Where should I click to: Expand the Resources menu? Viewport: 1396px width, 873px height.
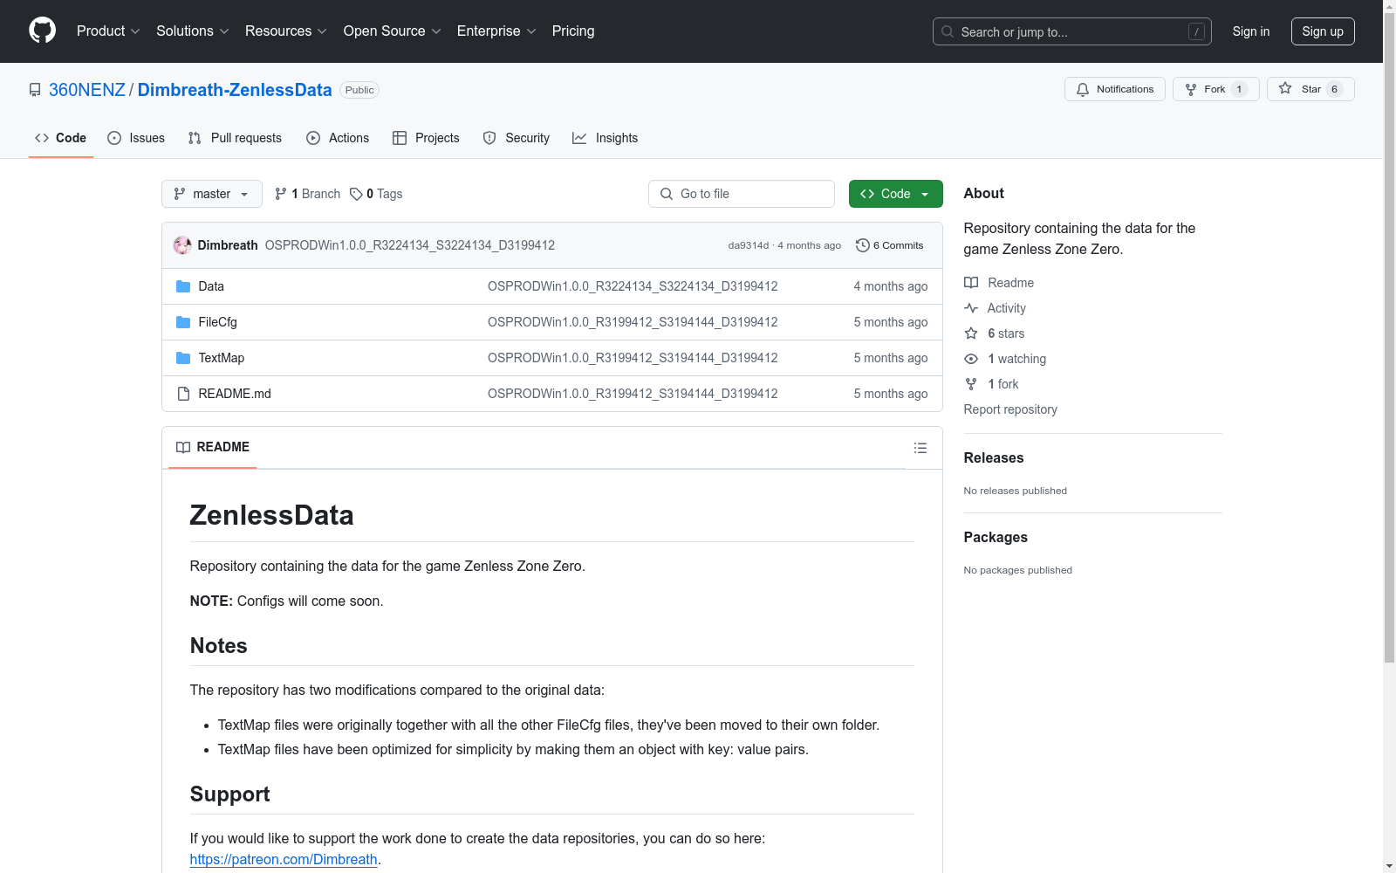pos(286,31)
